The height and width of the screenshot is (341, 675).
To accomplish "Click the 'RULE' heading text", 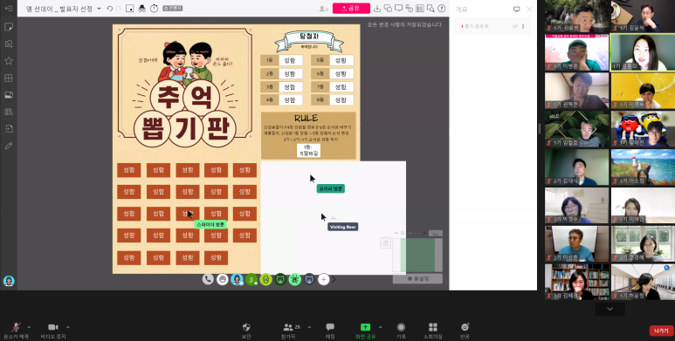I will 307,119.
